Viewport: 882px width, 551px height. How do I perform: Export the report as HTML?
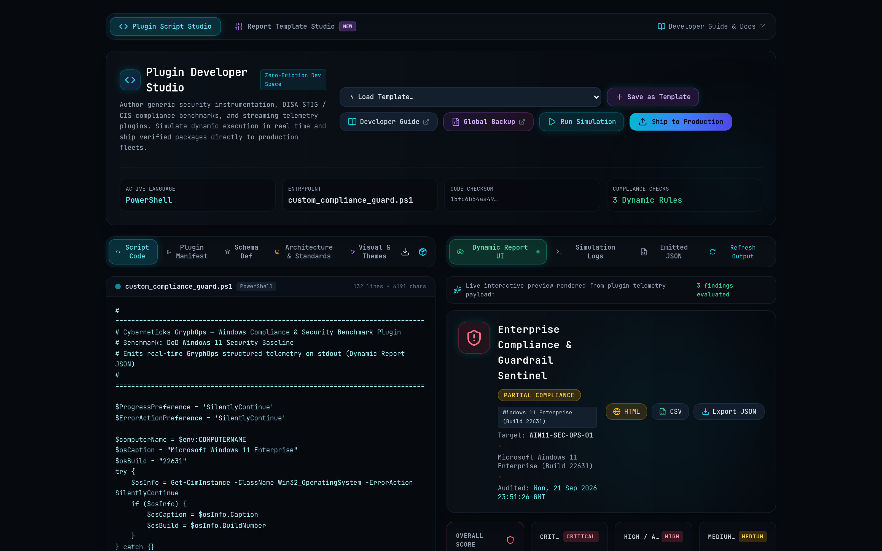(x=626, y=411)
